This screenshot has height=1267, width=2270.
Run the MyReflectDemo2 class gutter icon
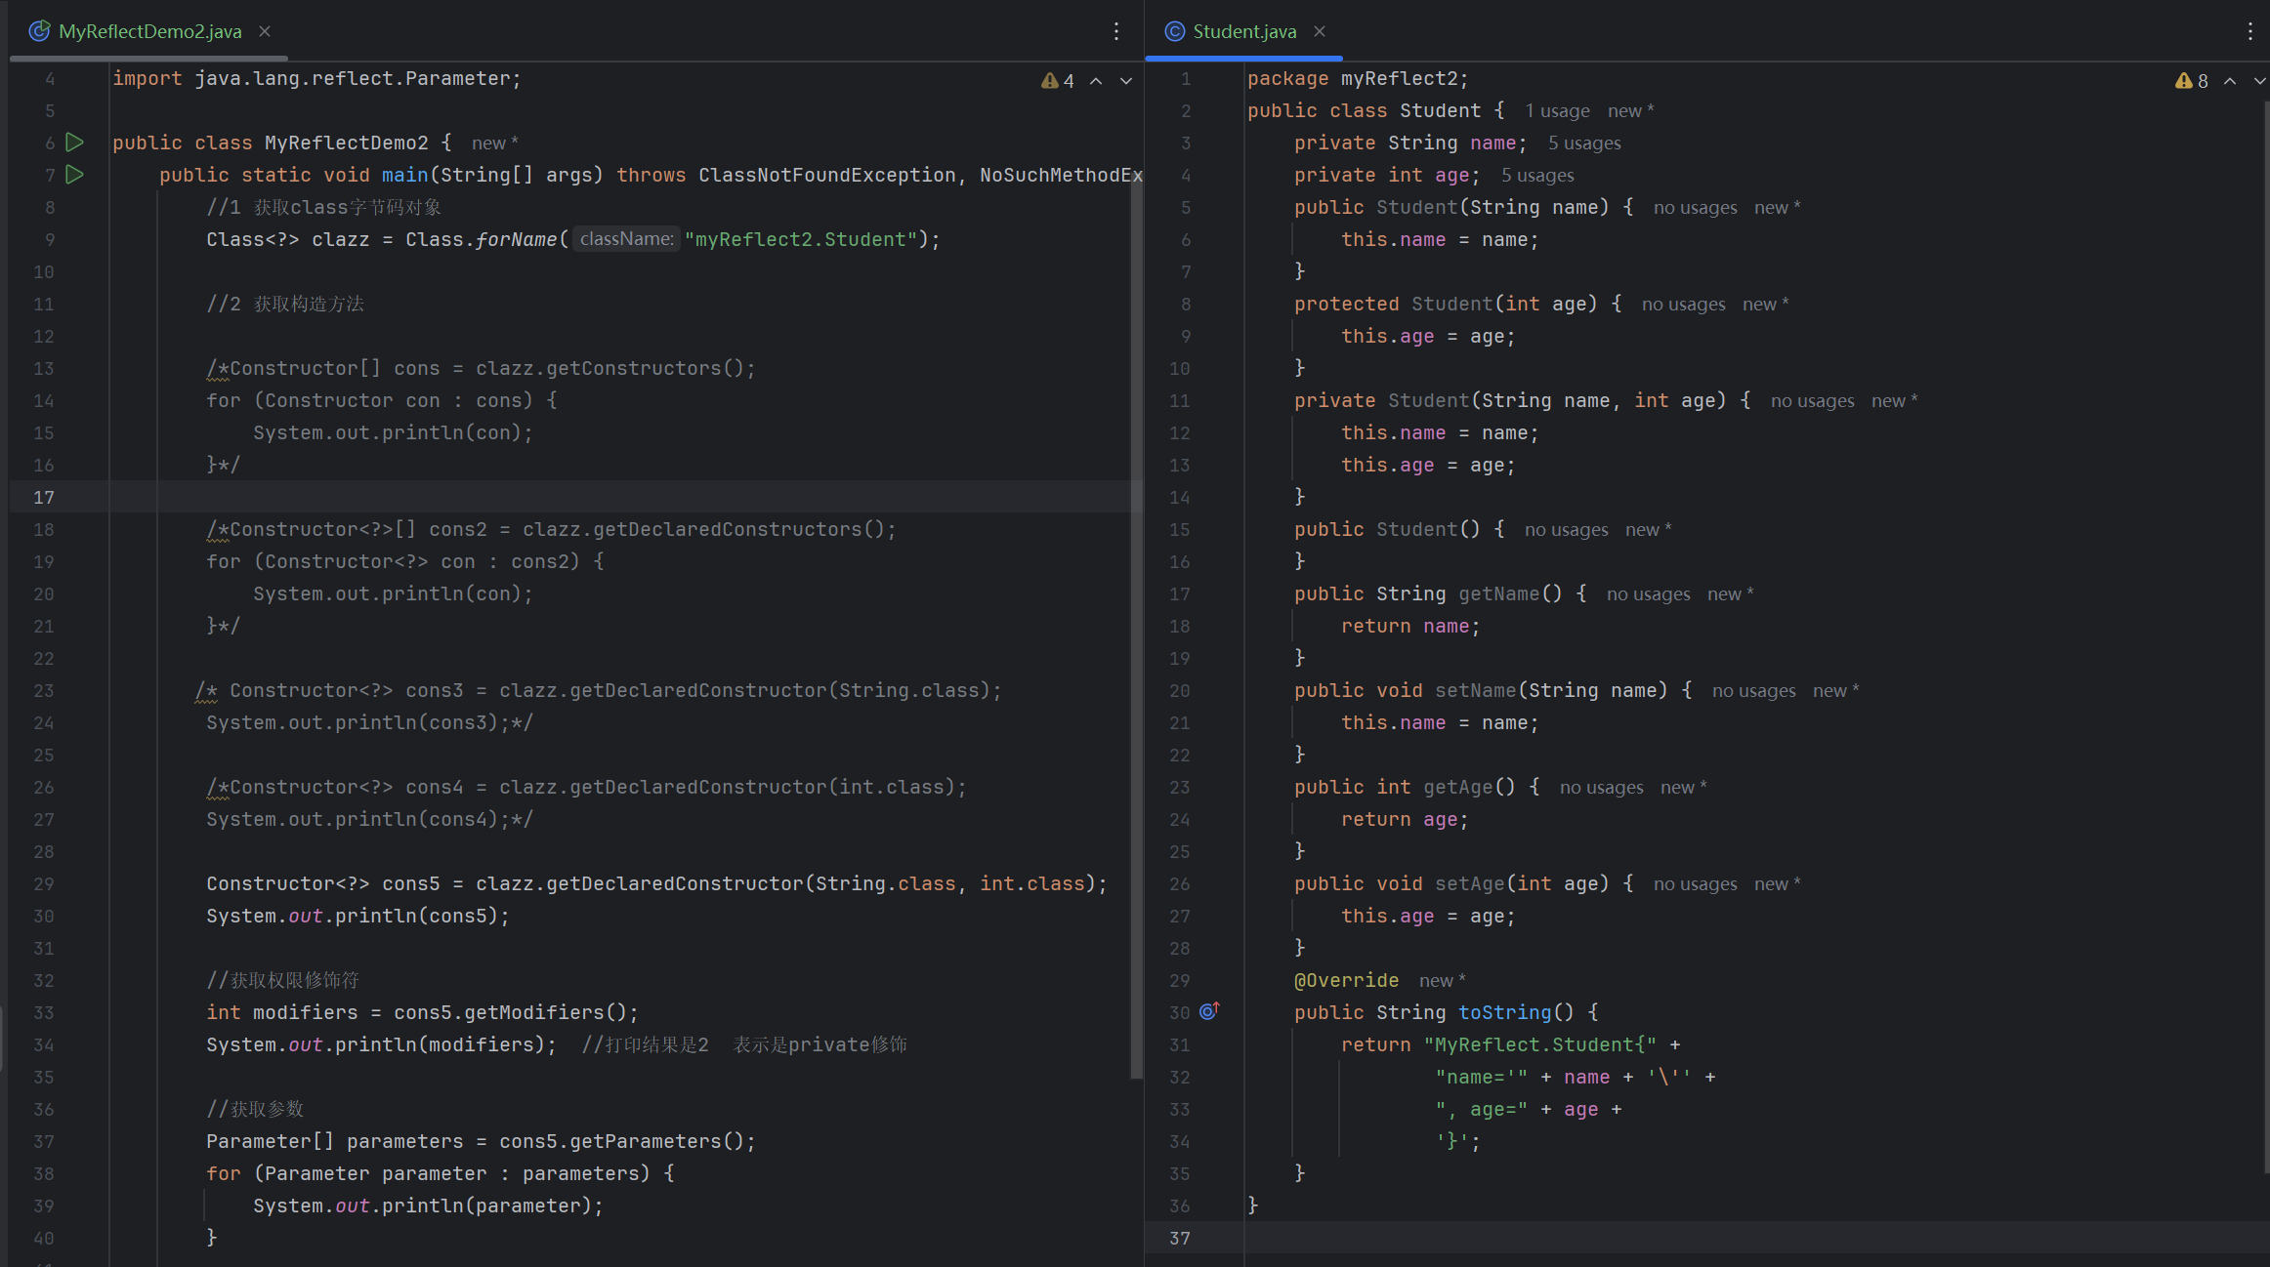[x=74, y=143]
